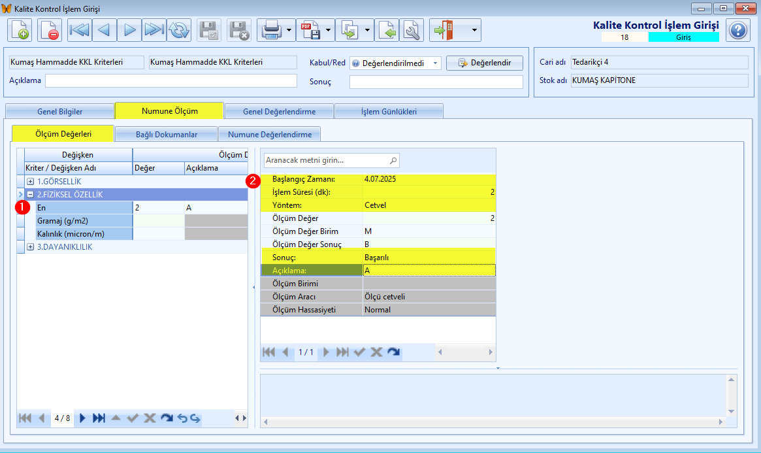Go to next row in left grid navigator
The width and height of the screenshot is (761, 453).
tap(82, 418)
